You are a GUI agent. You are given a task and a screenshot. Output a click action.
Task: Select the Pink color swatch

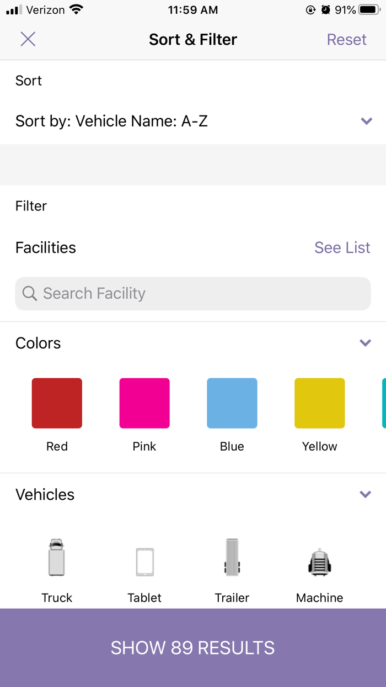(x=144, y=403)
